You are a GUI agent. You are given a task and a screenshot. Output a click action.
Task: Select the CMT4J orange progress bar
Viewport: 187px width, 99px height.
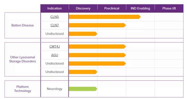pyautogui.click(x=97, y=46)
